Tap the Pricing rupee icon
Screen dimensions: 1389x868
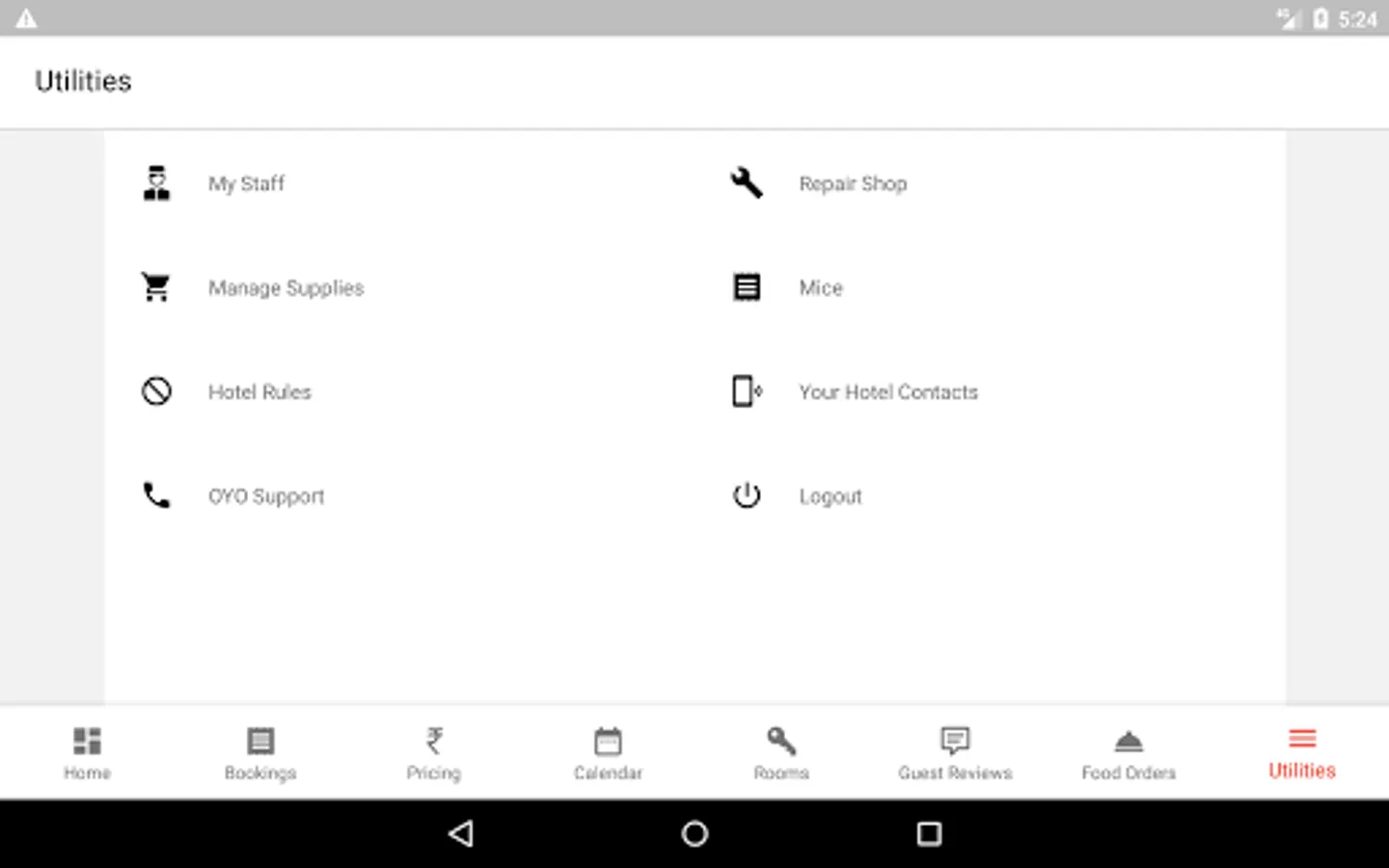click(x=434, y=741)
